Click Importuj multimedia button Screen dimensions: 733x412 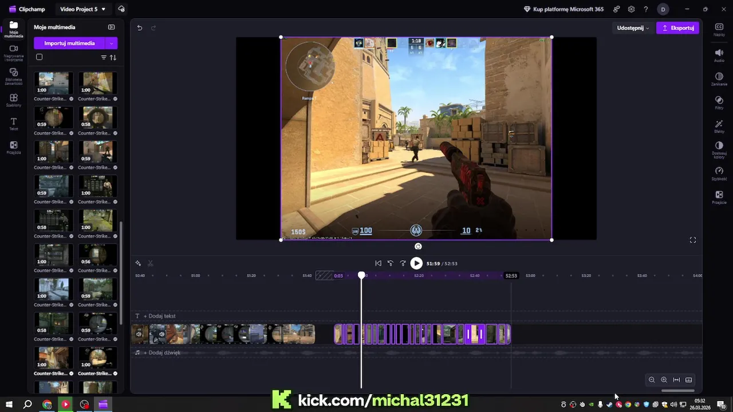69,43
